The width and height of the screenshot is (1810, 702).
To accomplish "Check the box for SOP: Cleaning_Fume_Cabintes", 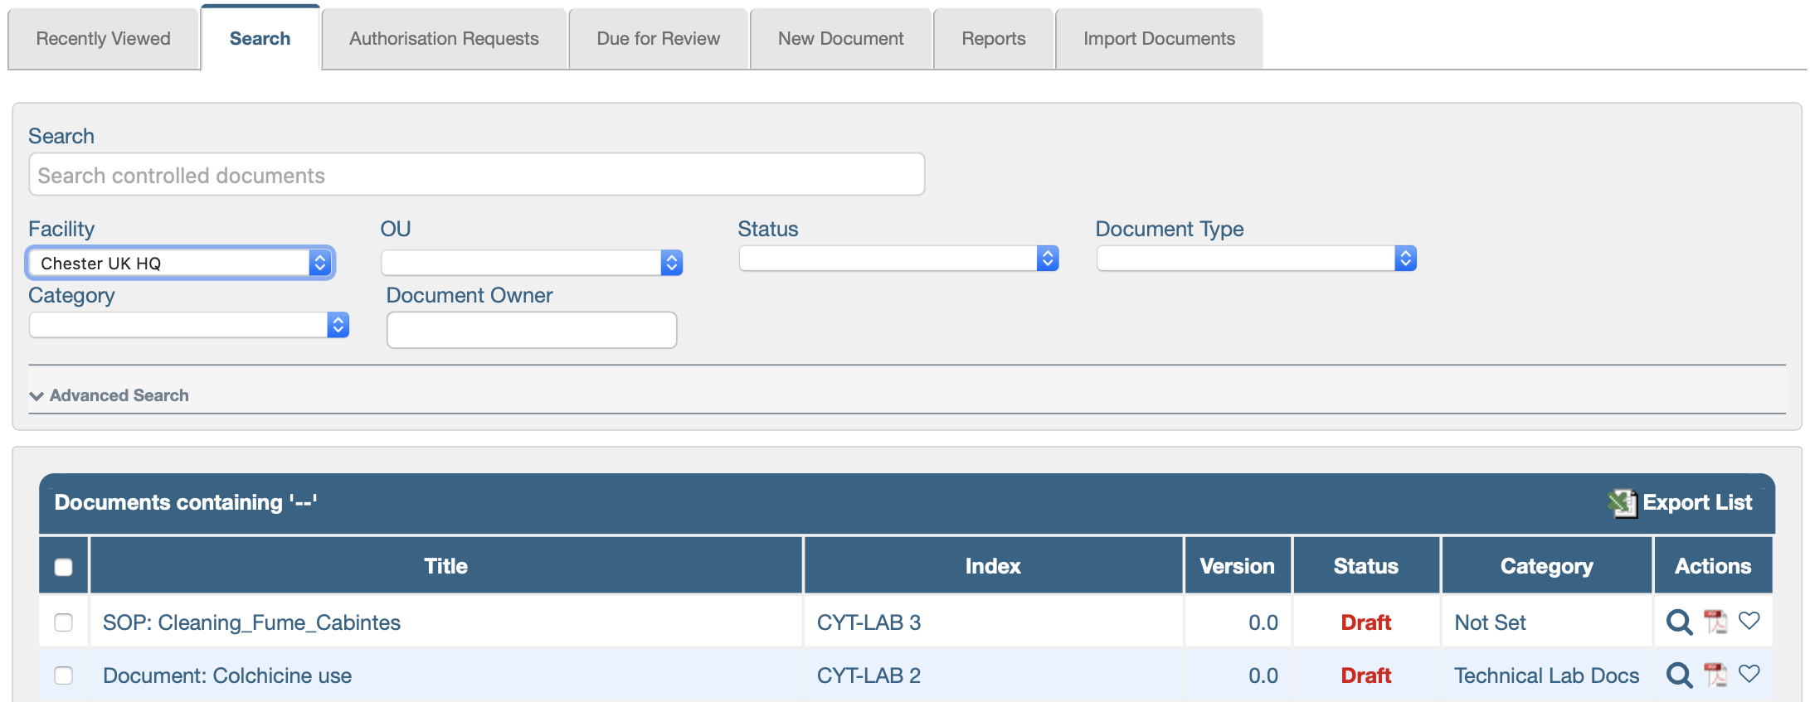I will point(63,622).
